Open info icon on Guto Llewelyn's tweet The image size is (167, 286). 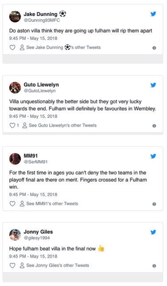tap(154, 126)
